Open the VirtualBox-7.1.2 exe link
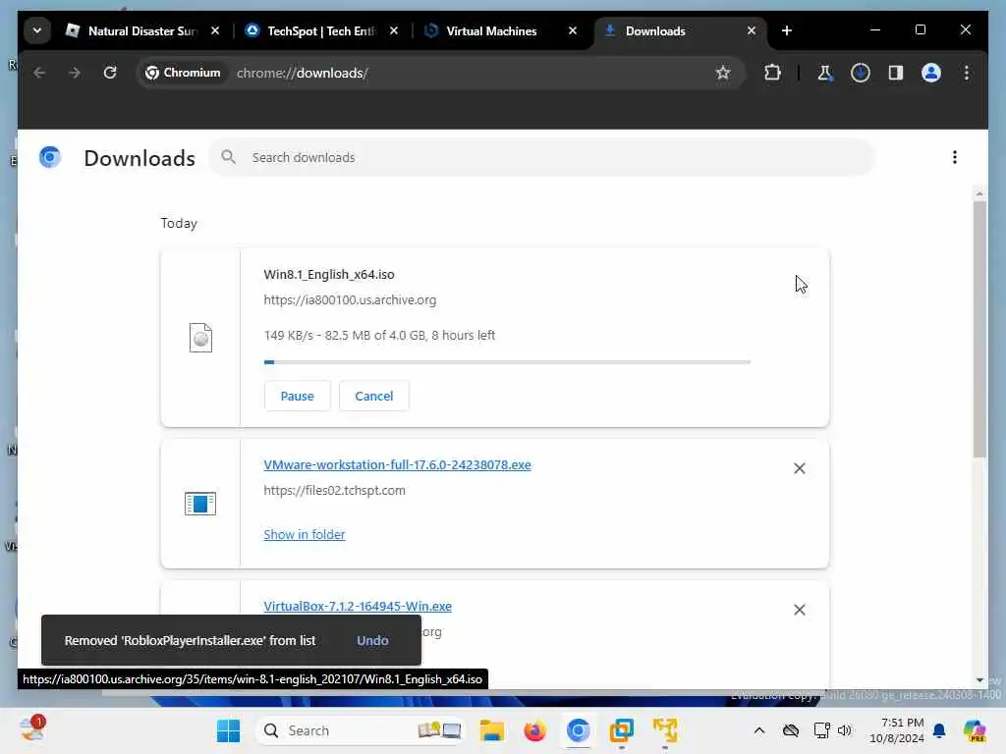This screenshot has width=1006, height=754. click(x=358, y=607)
